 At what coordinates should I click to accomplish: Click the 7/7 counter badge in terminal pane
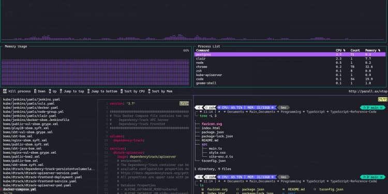[382, 99]
